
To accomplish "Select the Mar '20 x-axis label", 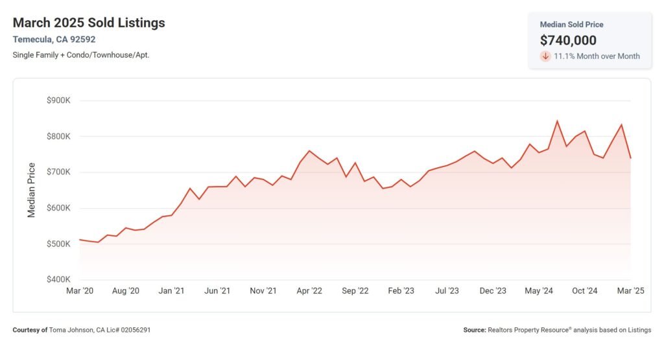I will [80, 291].
